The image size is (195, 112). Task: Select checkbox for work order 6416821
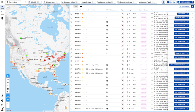pyautogui.click(x=71, y=109)
